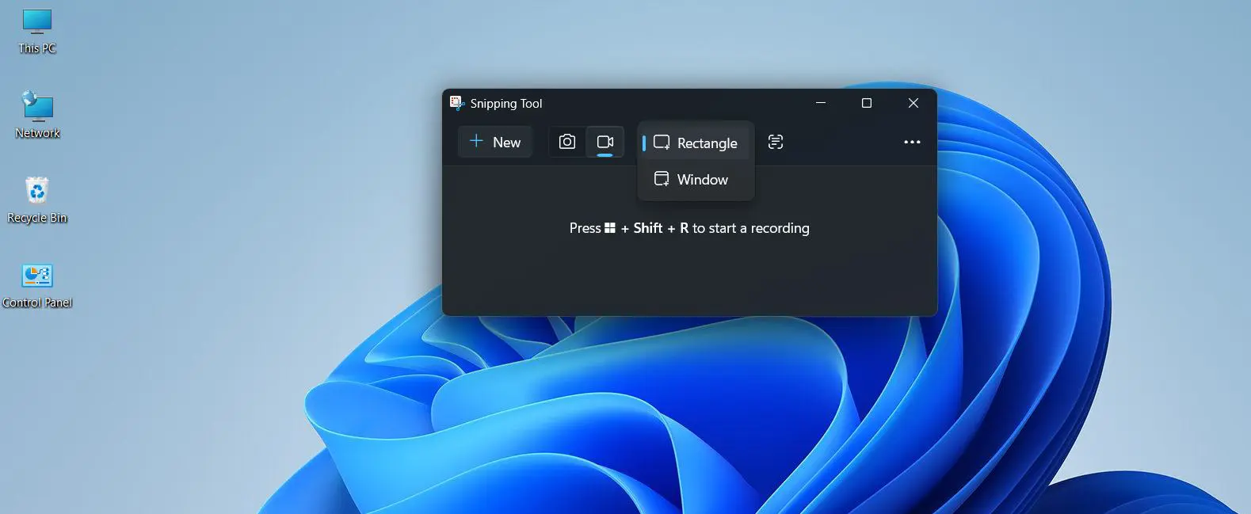Click the Snipping Tool title text

click(x=506, y=104)
